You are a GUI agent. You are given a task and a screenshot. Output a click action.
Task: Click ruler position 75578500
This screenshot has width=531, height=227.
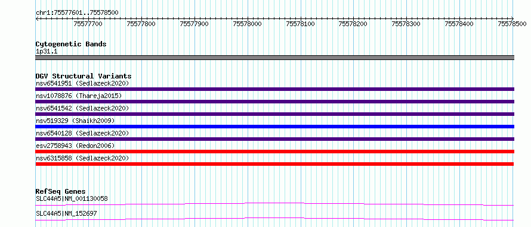pyautogui.click(x=513, y=24)
